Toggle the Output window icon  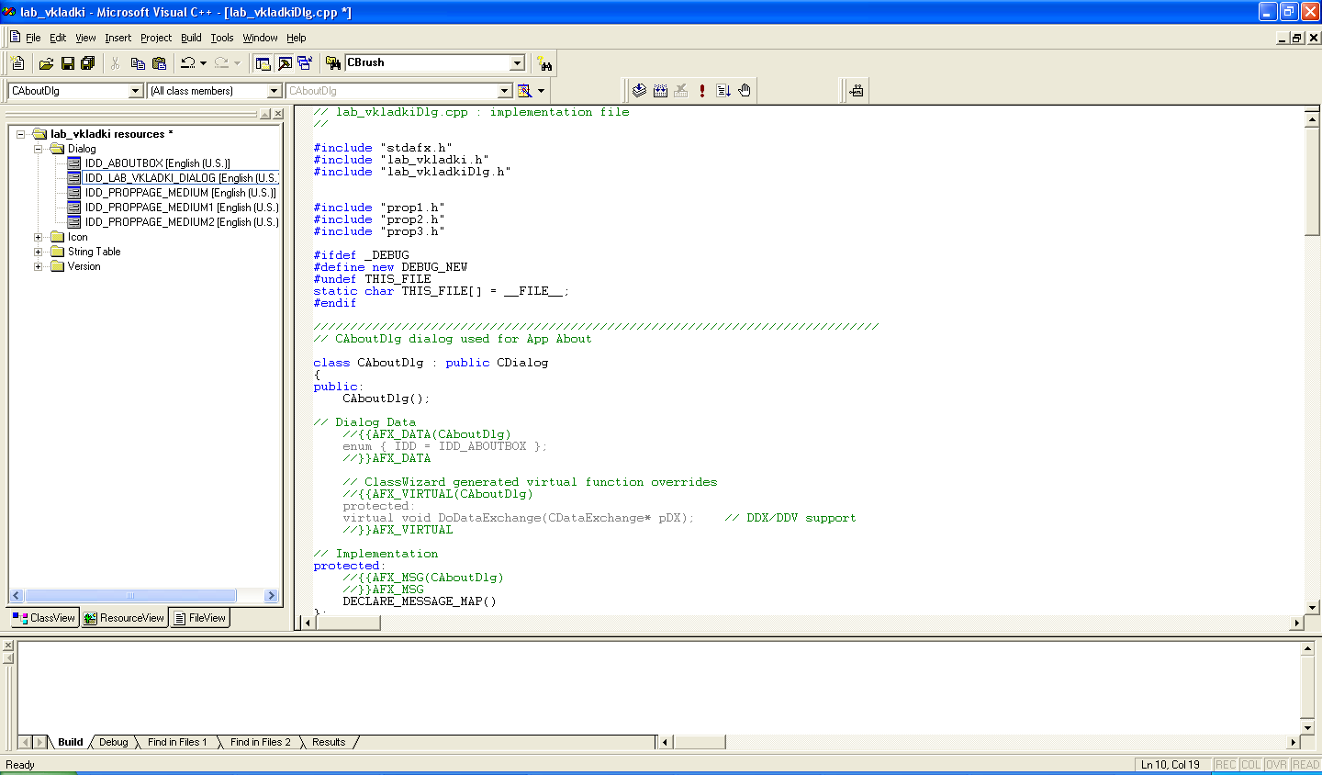coord(285,63)
